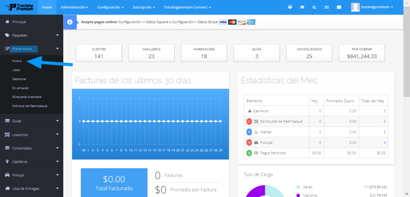Open Solicitud de Reempaque menu item

[x=30, y=106]
